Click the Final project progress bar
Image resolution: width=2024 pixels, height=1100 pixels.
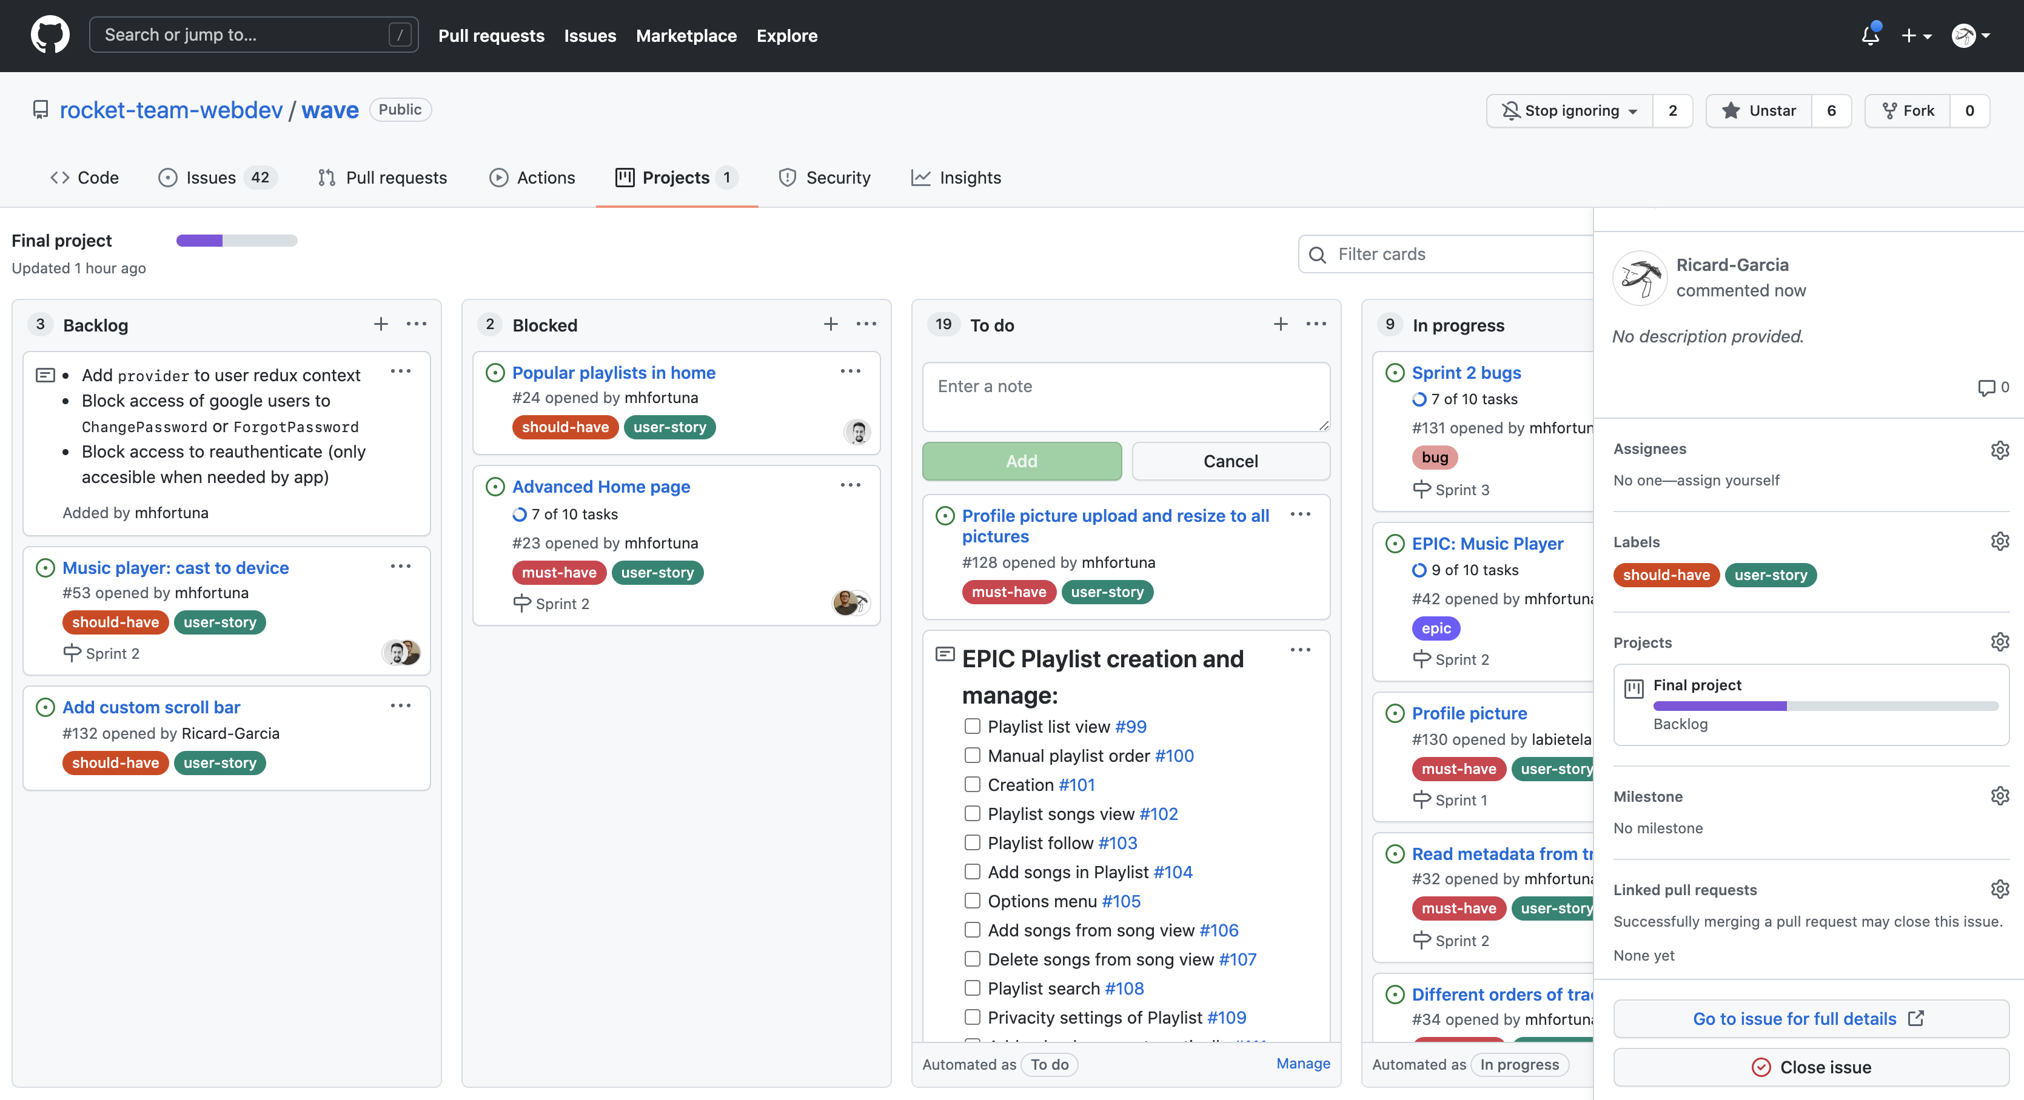[x=236, y=240]
